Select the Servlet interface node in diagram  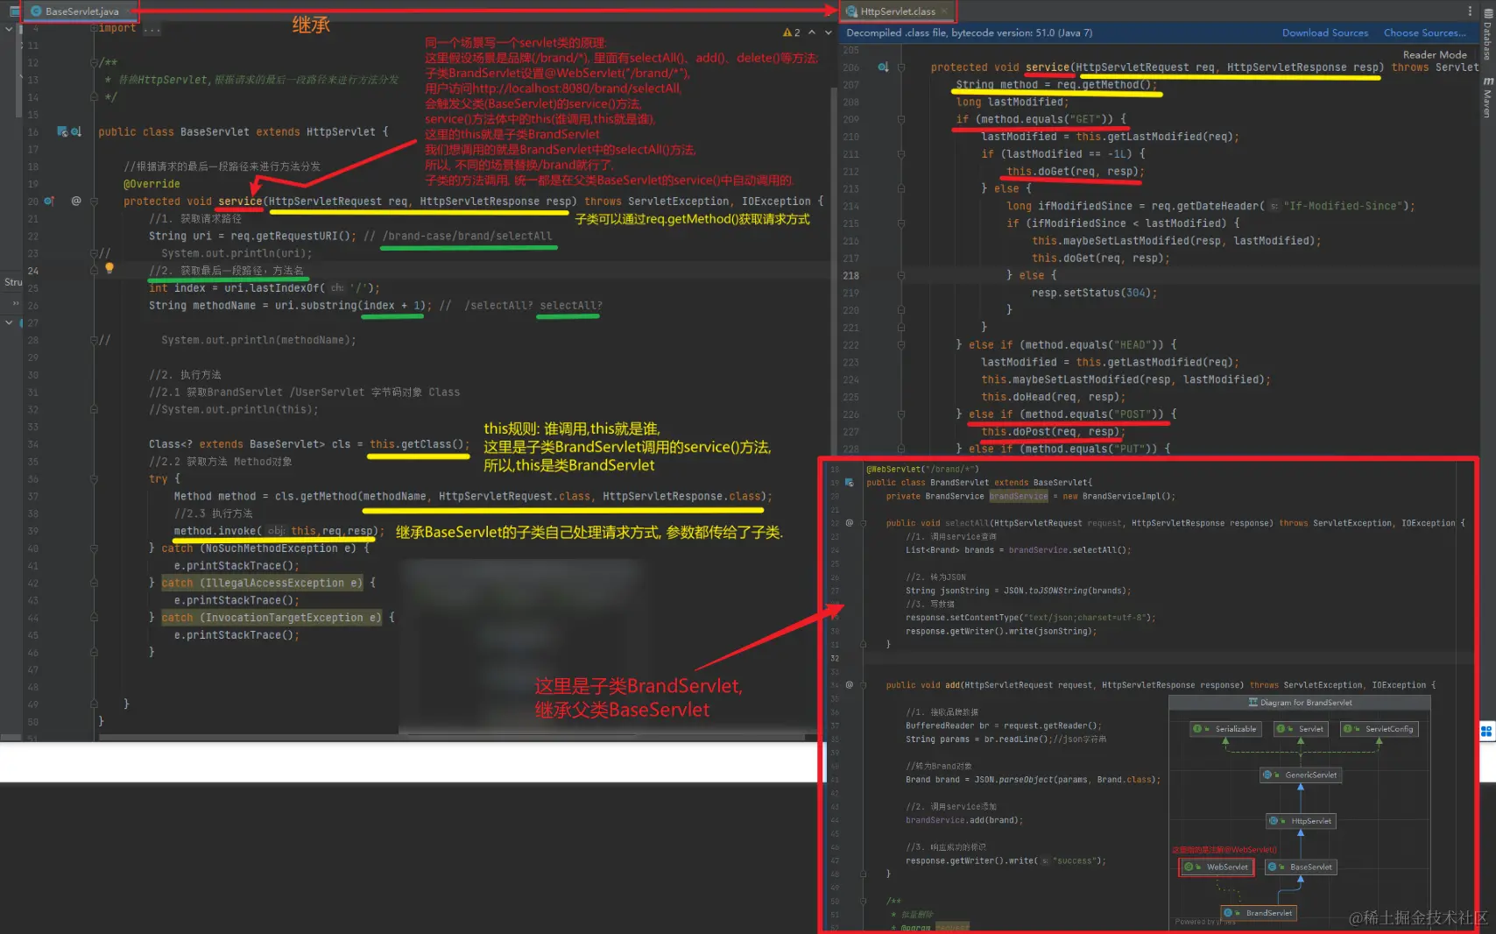click(x=1301, y=729)
